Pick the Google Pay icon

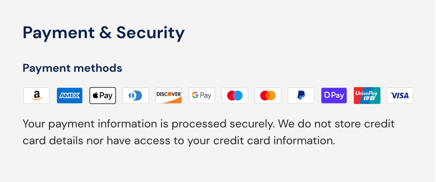click(x=202, y=96)
